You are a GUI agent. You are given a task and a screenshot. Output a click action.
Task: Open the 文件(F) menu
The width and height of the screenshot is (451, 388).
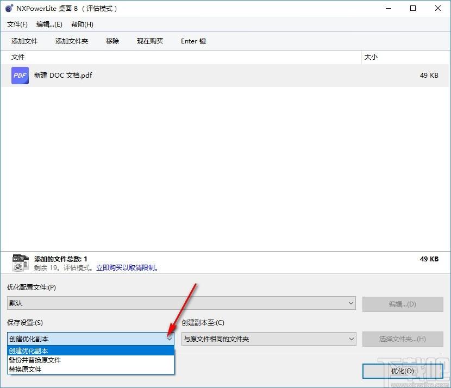tap(17, 24)
